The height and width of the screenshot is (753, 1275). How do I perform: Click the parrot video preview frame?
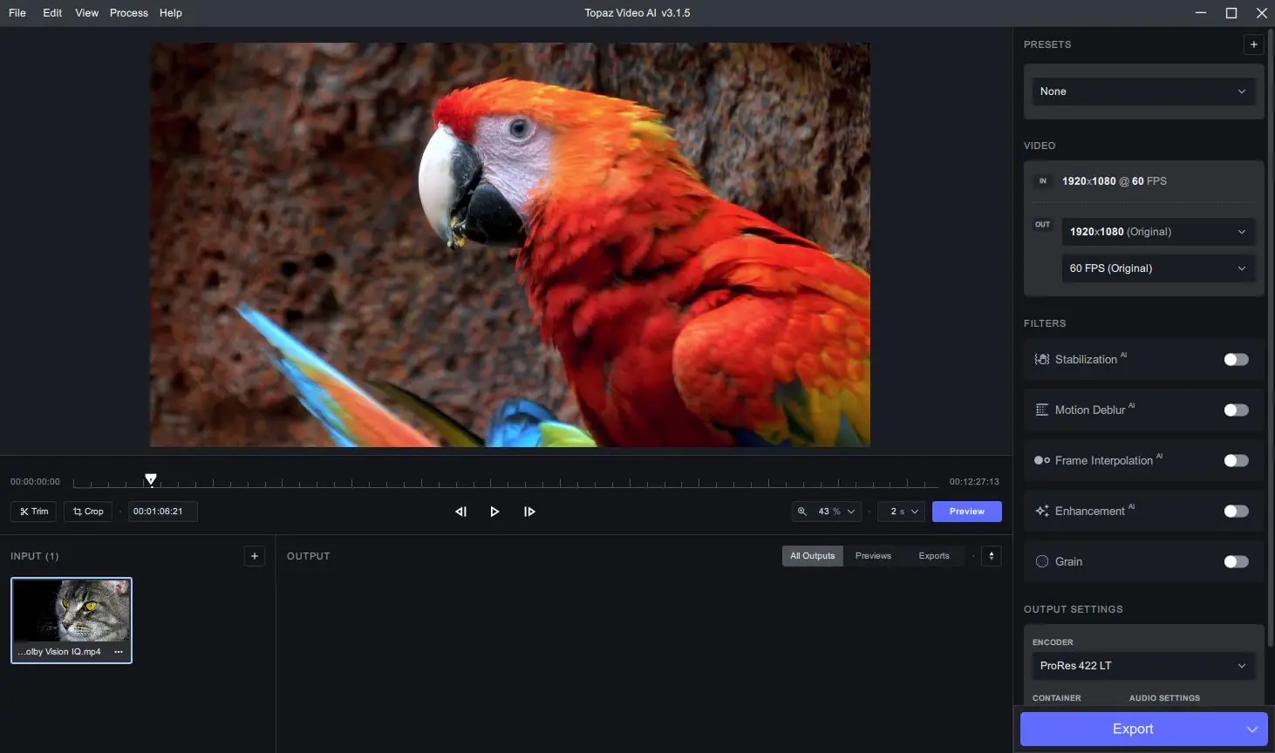(510, 245)
